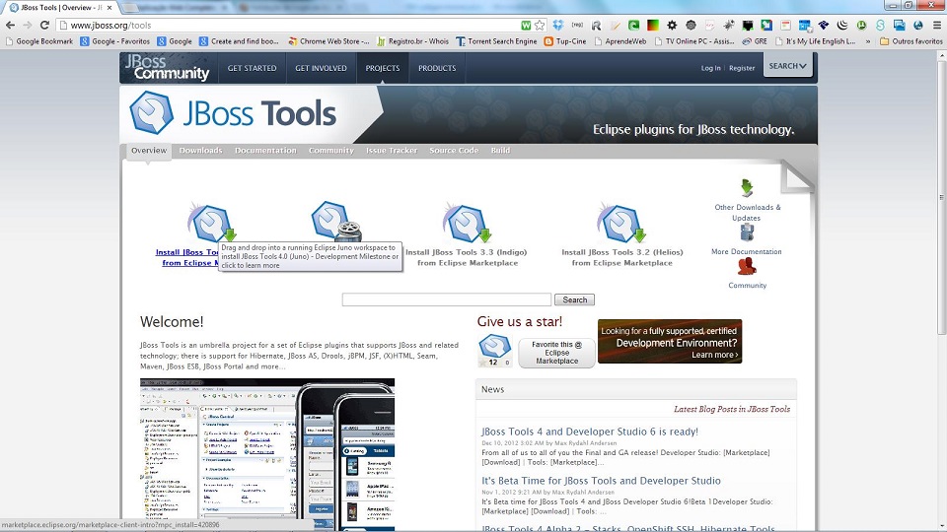Click the globe extension icon
The width and height of the screenshot is (947, 532).
pos(918,26)
